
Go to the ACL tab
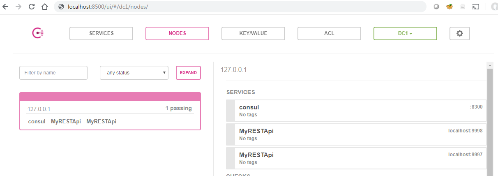coord(329,33)
